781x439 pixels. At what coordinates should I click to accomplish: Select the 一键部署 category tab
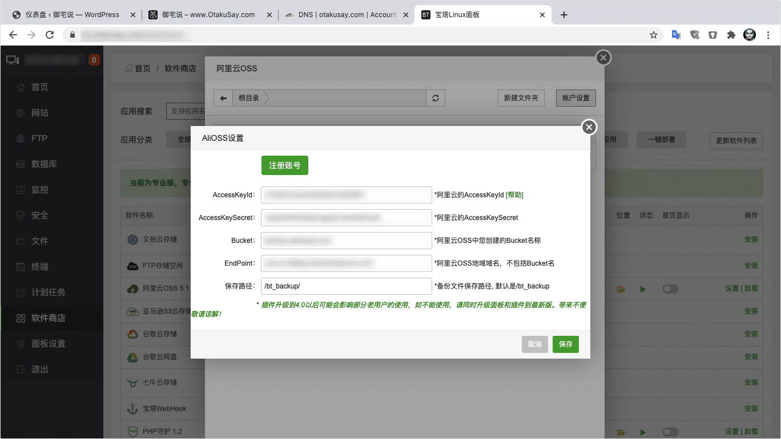click(x=662, y=139)
